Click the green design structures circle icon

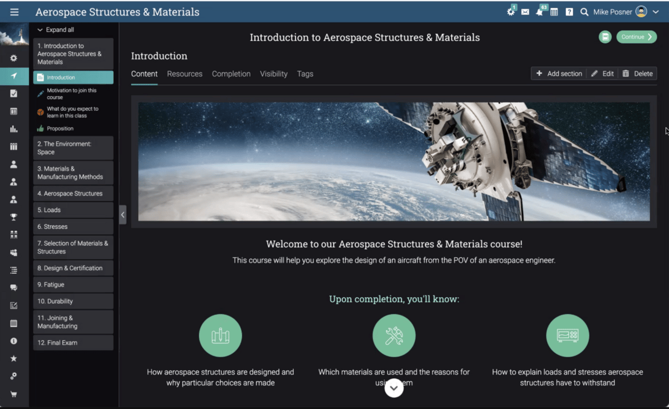(x=220, y=336)
